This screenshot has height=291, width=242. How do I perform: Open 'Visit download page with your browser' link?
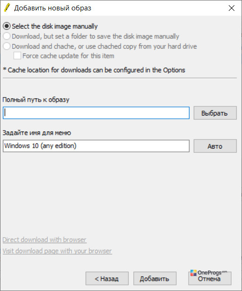click(x=57, y=251)
